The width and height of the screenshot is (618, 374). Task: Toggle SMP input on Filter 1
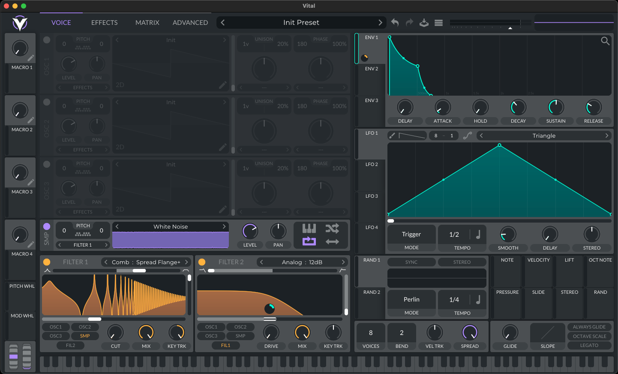[x=85, y=336]
